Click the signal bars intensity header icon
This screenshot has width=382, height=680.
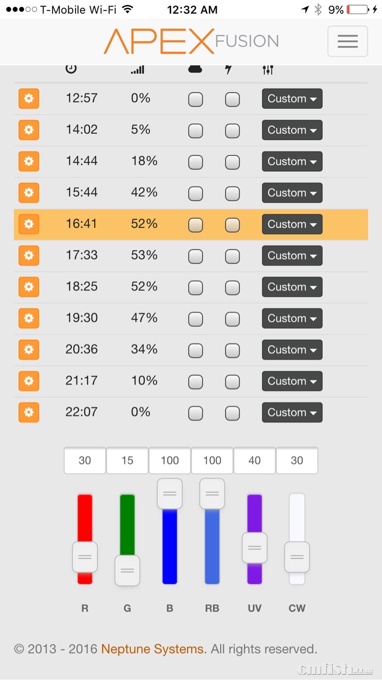click(138, 70)
